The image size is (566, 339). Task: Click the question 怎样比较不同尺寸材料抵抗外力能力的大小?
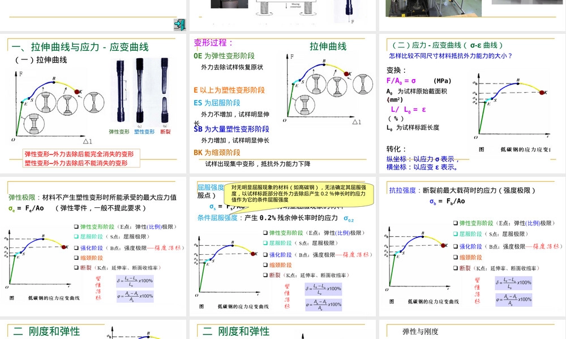click(x=451, y=56)
